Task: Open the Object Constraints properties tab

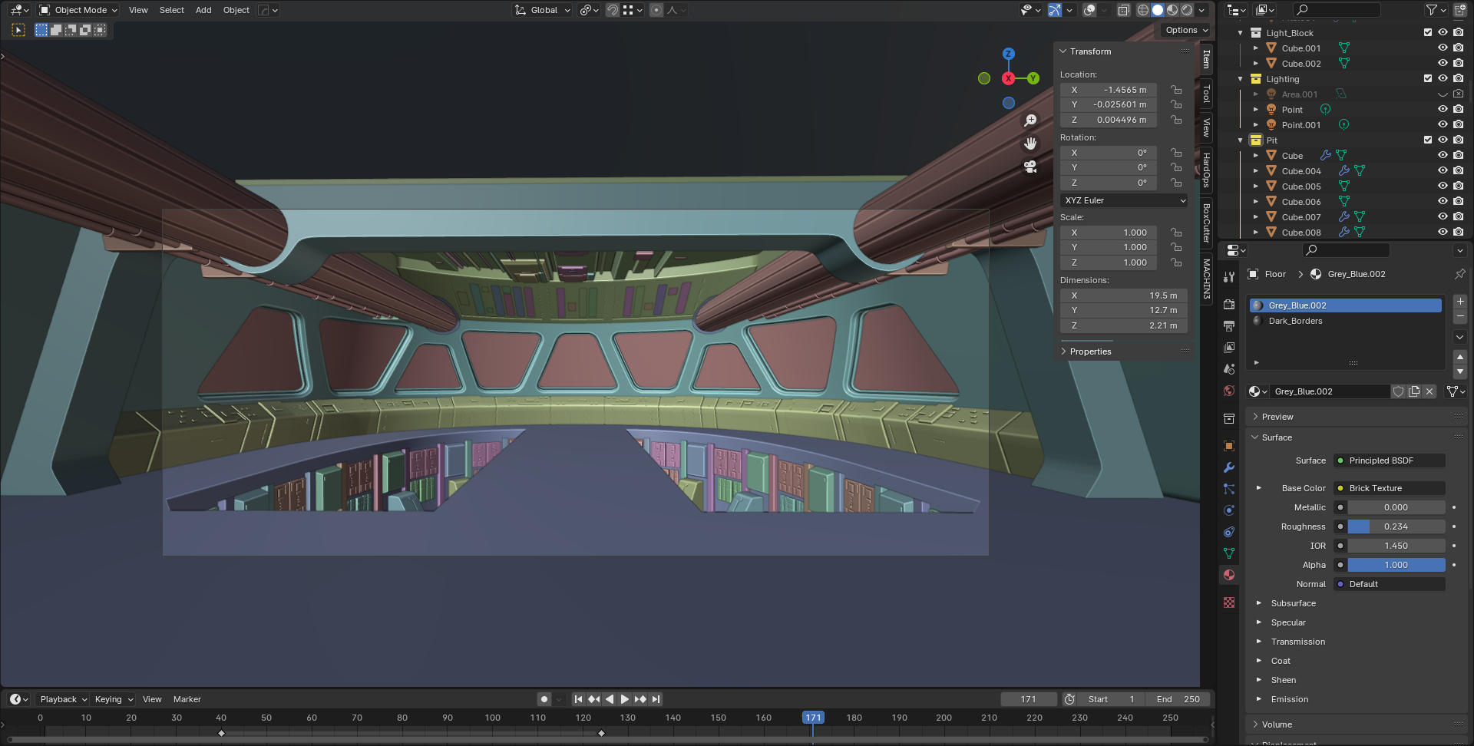Action: pyautogui.click(x=1229, y=532)
